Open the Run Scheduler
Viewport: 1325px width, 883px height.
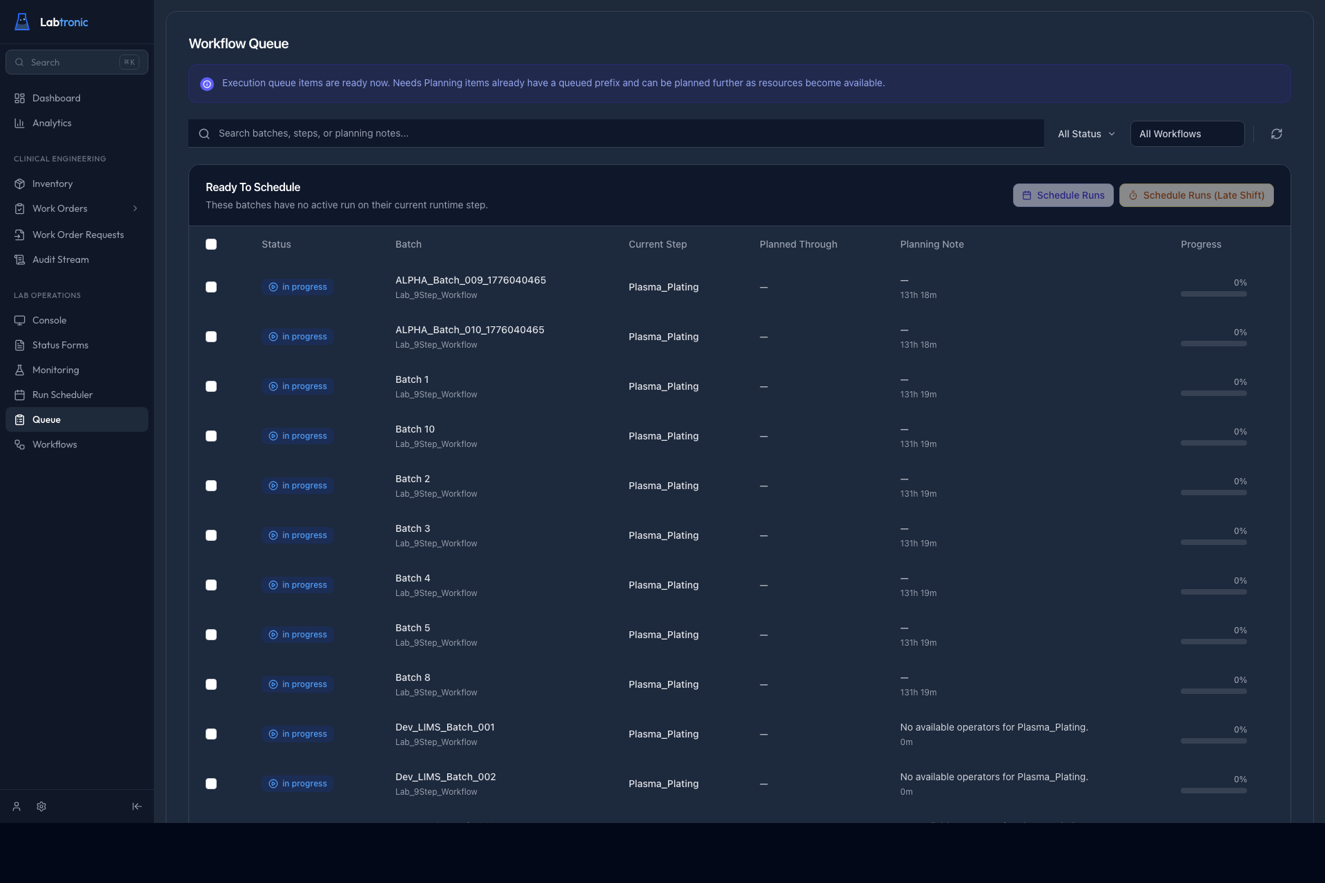click(62, 395)
